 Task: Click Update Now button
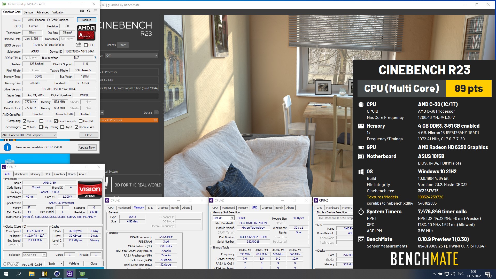(x=87, y=148)
